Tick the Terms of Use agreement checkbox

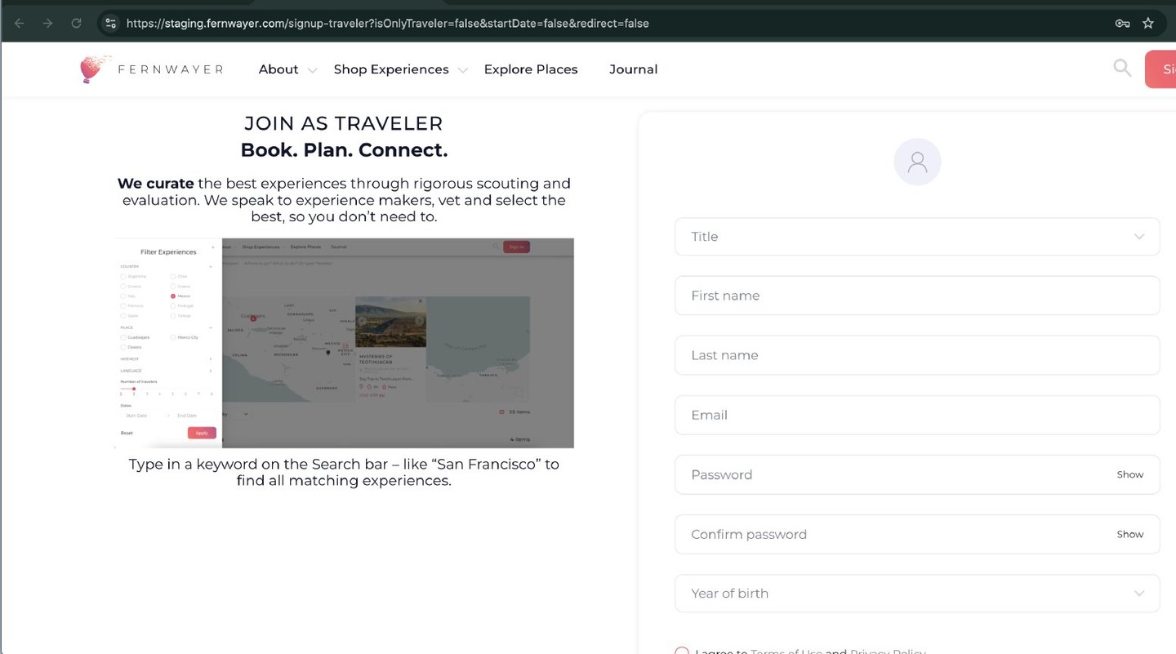coord(682,651)
